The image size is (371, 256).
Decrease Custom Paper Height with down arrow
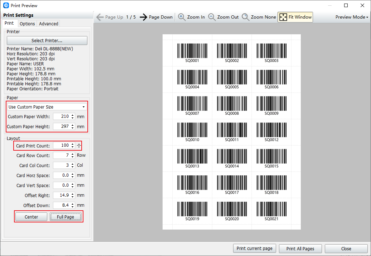[x=73, y=128]
